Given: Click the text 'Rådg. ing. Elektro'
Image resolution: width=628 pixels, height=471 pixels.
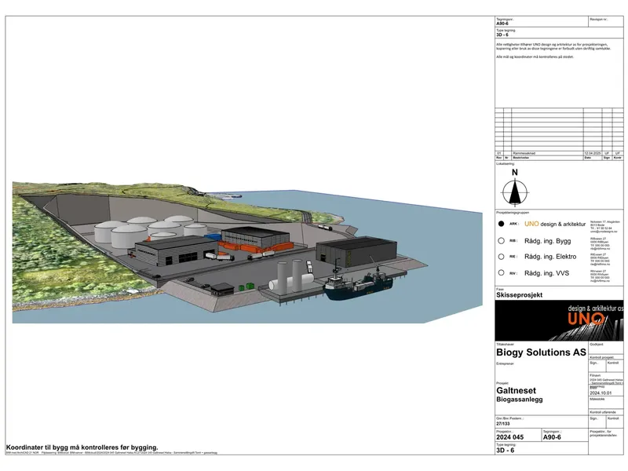Looking at the screenshot, I should 550,257.
